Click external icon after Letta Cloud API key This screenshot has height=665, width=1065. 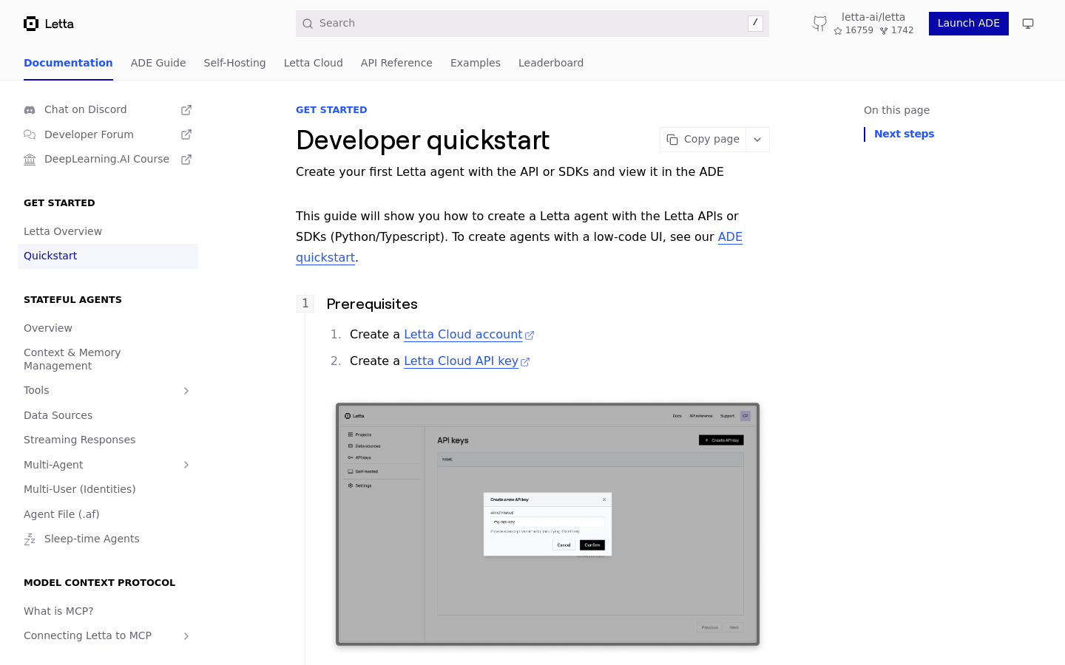point(525,362)
